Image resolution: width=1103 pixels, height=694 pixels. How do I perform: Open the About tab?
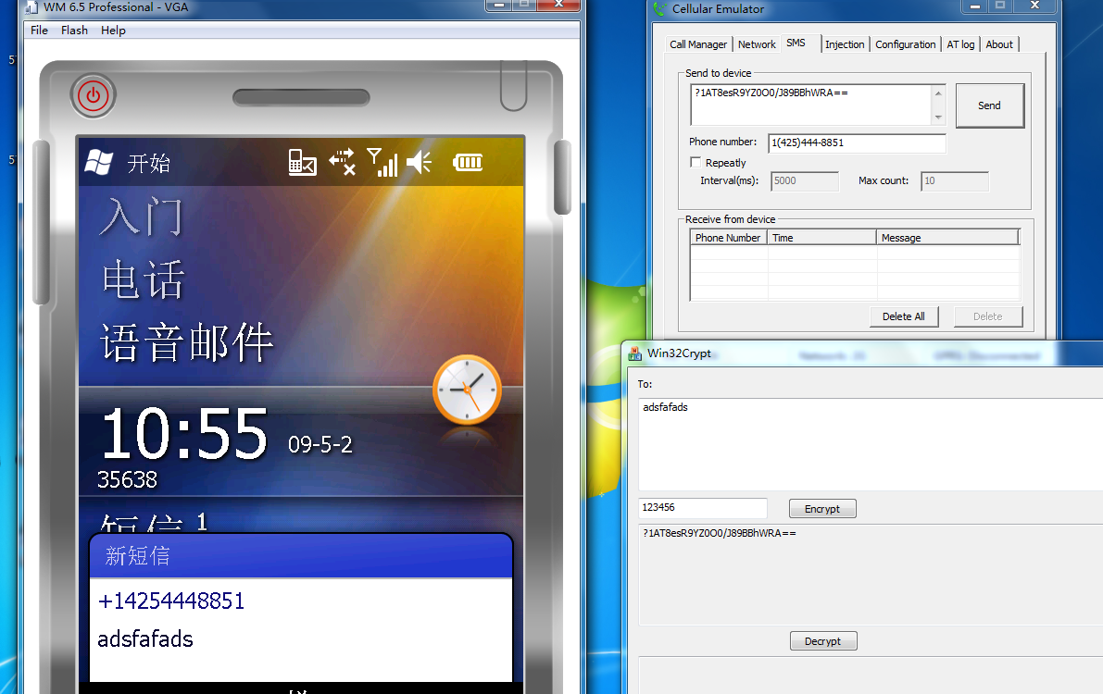[x=999, y=44]
